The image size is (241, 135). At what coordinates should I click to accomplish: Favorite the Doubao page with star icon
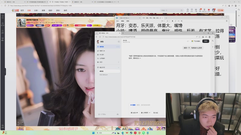pyautogui.click(x=199, y=37)
